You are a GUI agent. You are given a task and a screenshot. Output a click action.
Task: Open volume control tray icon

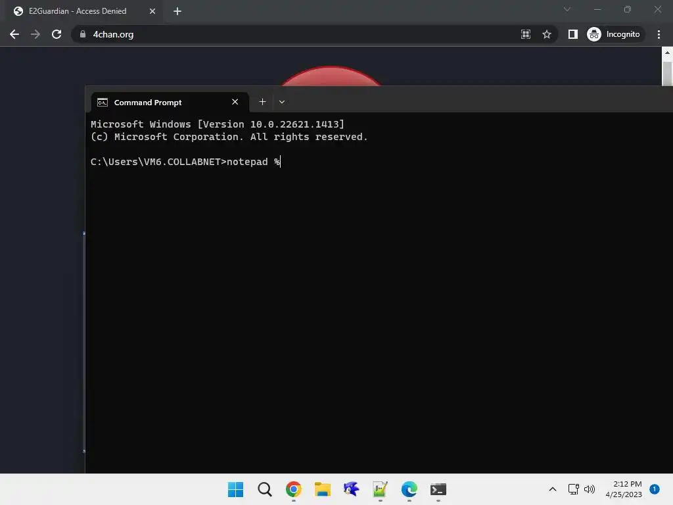pos(590,489)
